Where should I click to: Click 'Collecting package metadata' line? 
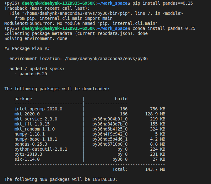point(76,33)
